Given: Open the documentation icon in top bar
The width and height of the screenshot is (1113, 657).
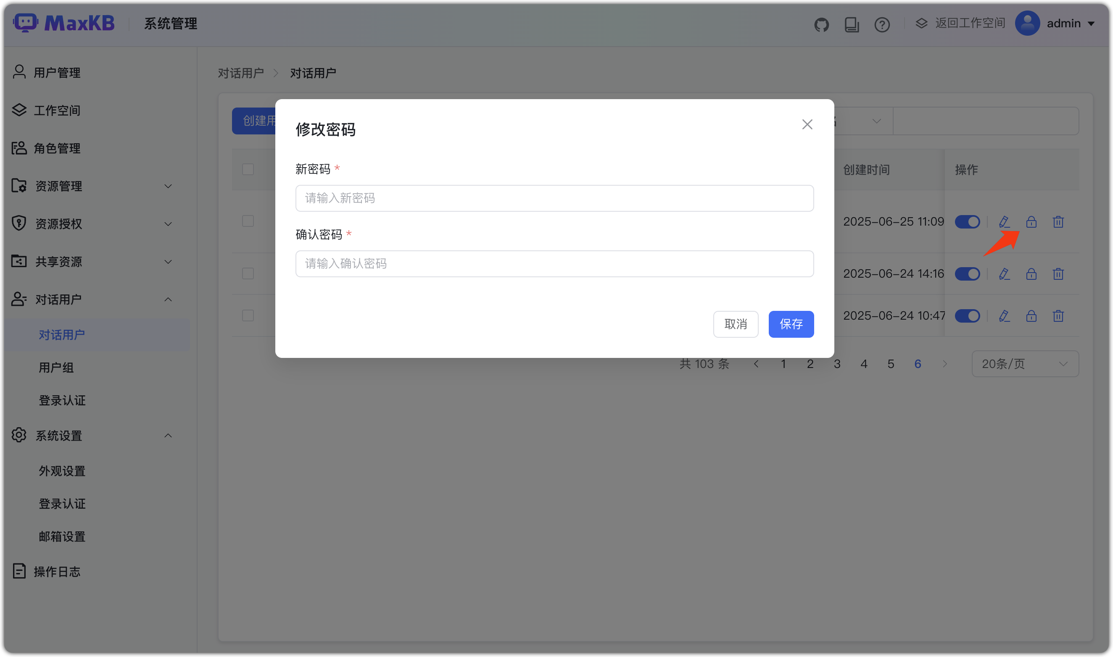Looking at the screenshot, I should coord(851,24).
